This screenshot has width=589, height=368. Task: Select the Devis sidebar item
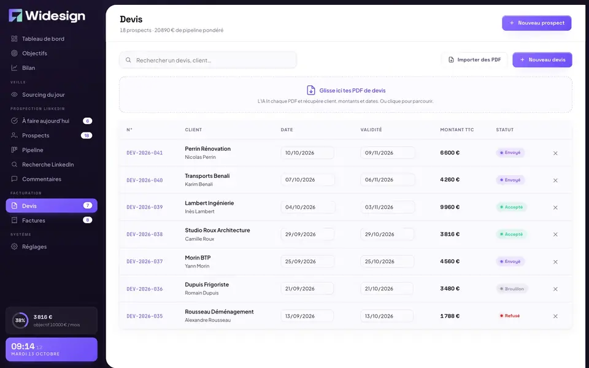(x=52, y=206)
